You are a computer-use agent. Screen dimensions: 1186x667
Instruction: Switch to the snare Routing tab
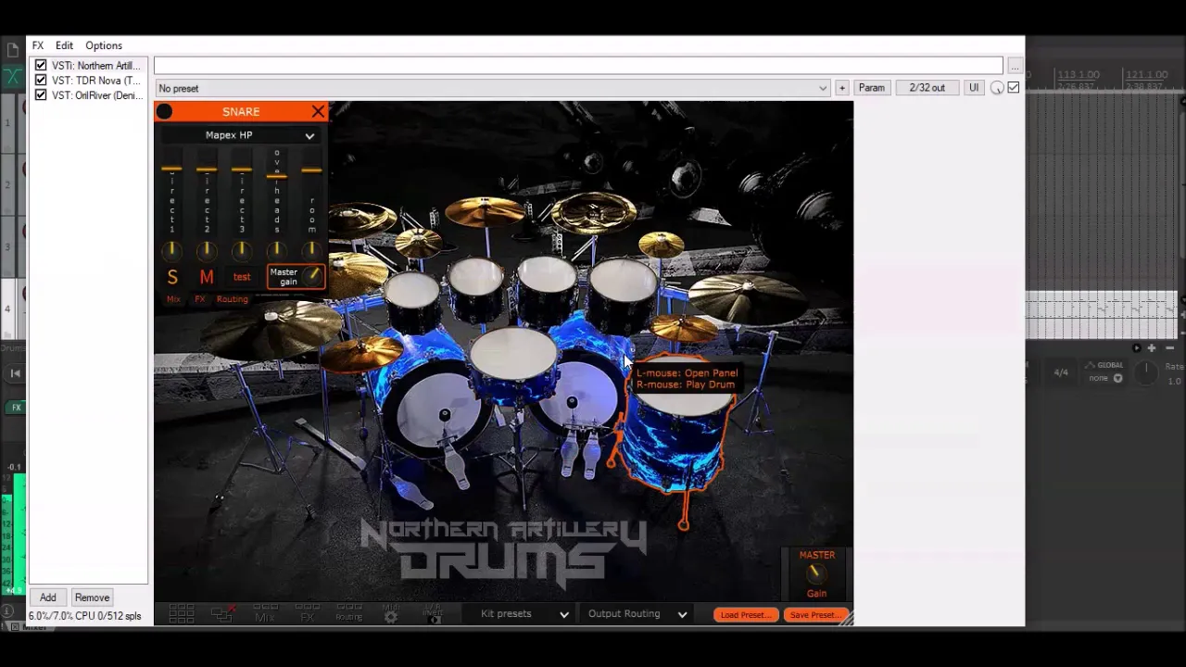tap(233, 299)
